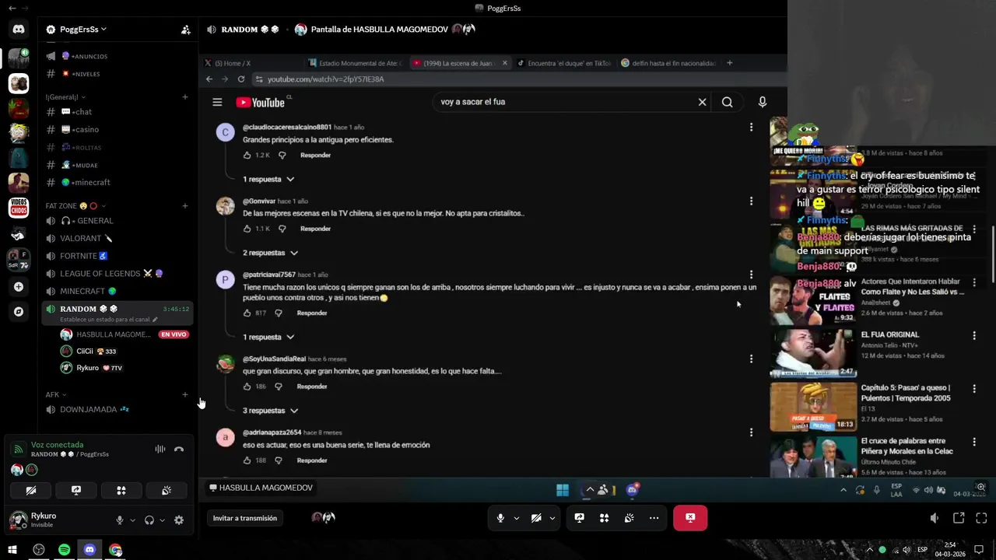Toggle camera in stream bottom bar
The height and width of the screenshot is (560, 996).
(x=536, y=518)
